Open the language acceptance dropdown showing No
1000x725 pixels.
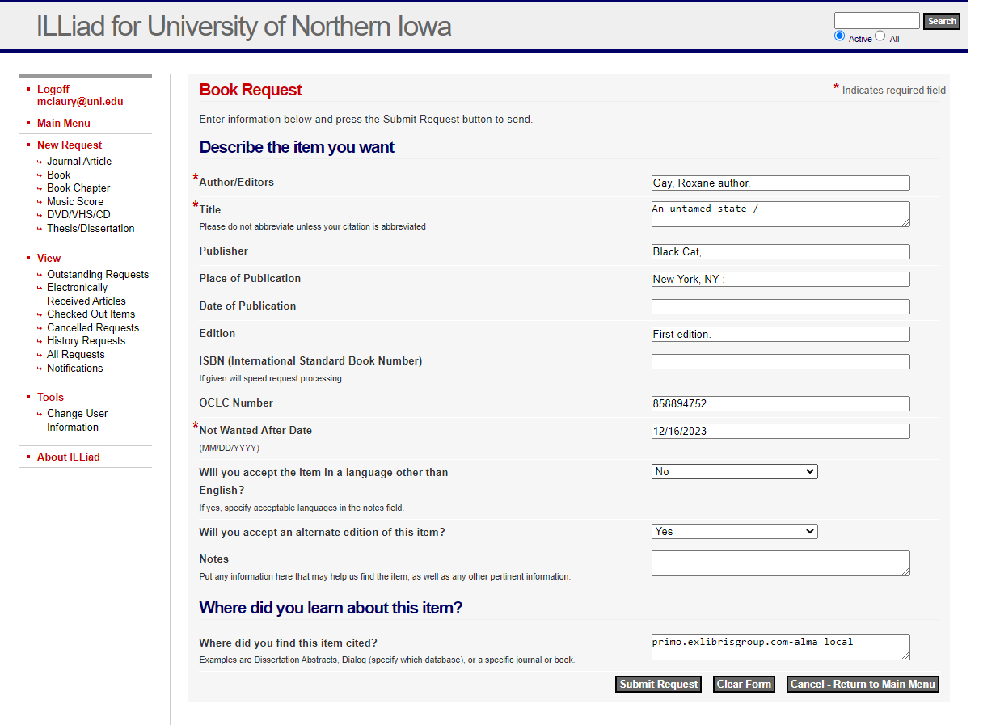[x=734, y=471]
